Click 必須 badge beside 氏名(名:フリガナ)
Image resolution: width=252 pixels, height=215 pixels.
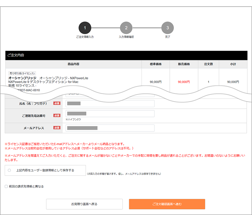click(x=57, y=103)
